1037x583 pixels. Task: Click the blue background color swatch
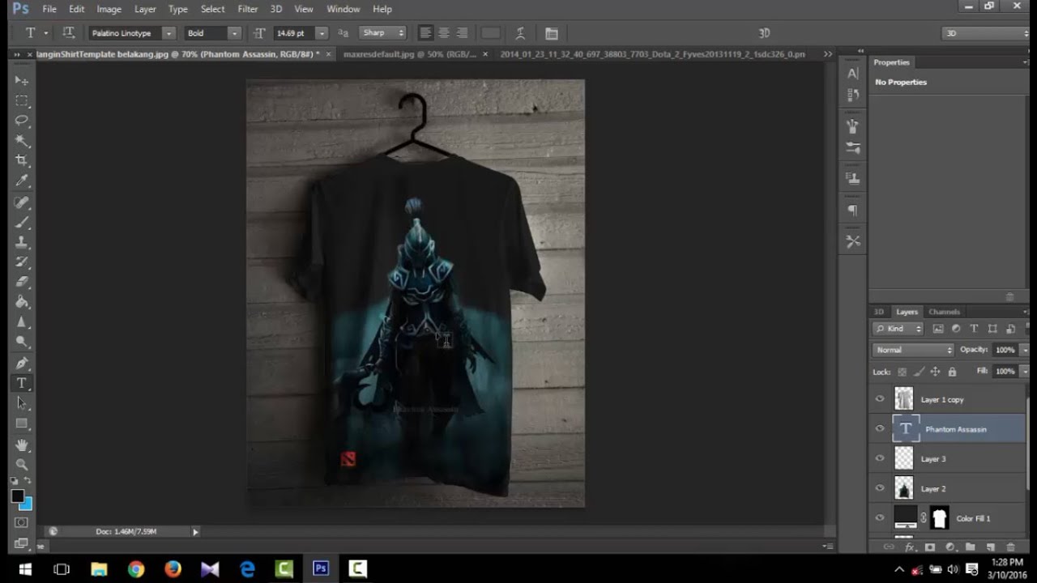click(28, 505)
